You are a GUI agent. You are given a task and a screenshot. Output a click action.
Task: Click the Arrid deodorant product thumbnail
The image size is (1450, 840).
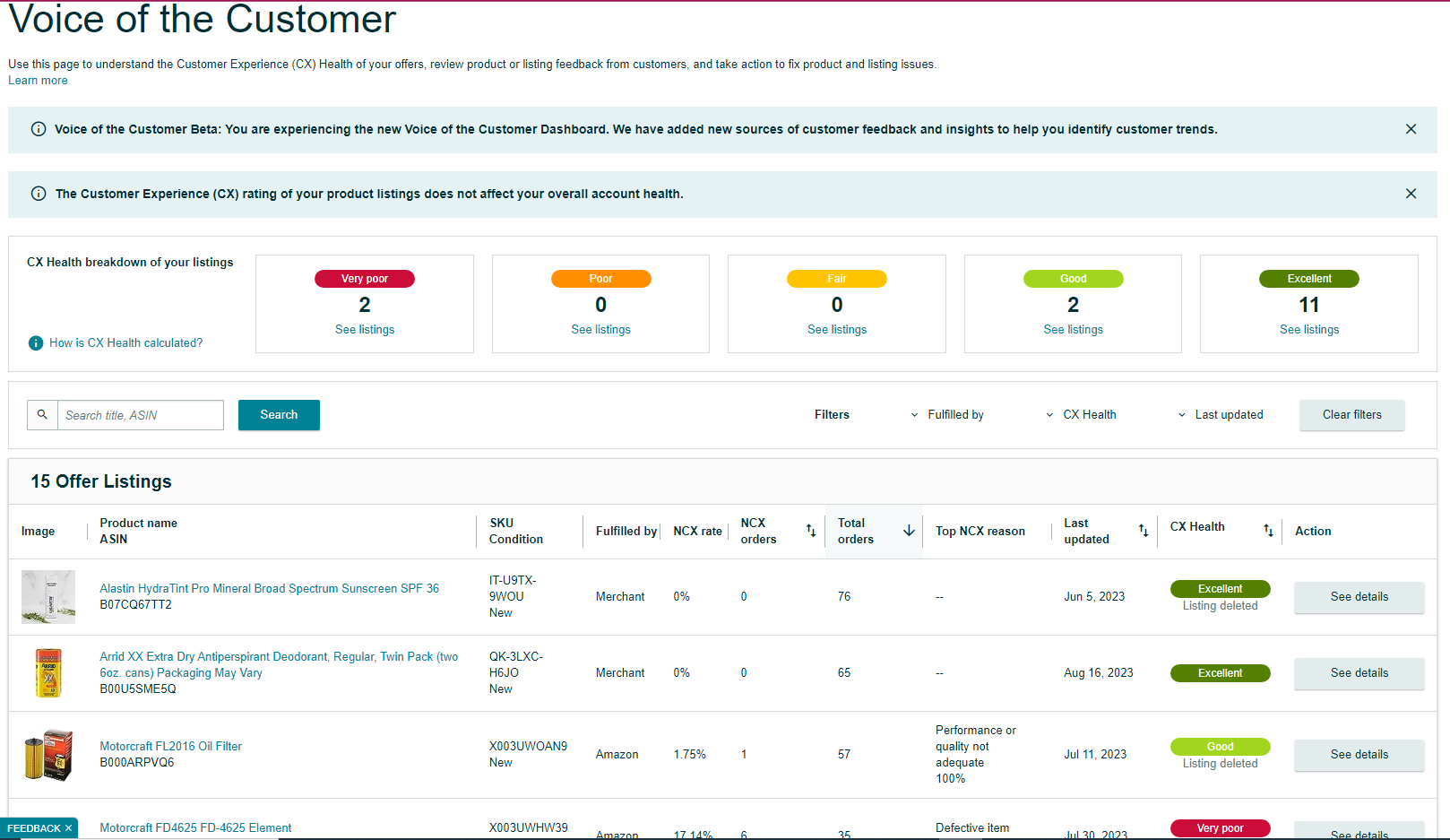[48, 673]
